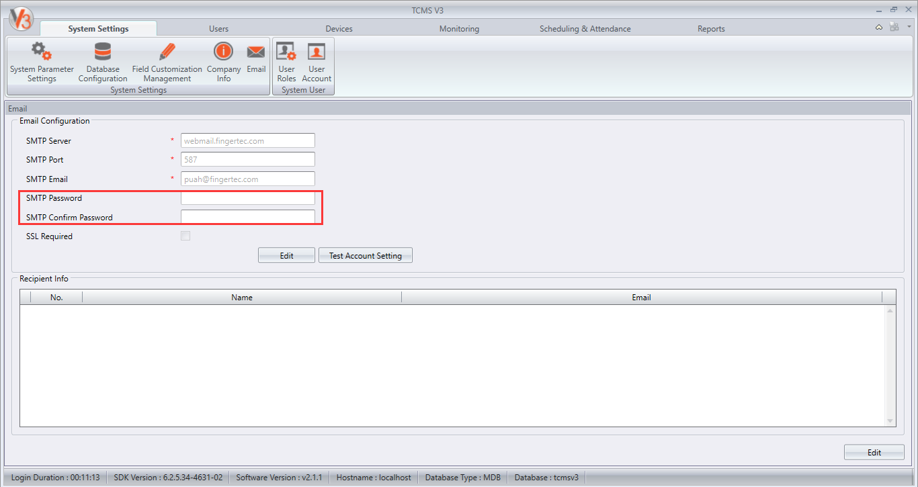918x487 pixels.
Task: Click the Email panel title bar
Action: click(458, 108)
